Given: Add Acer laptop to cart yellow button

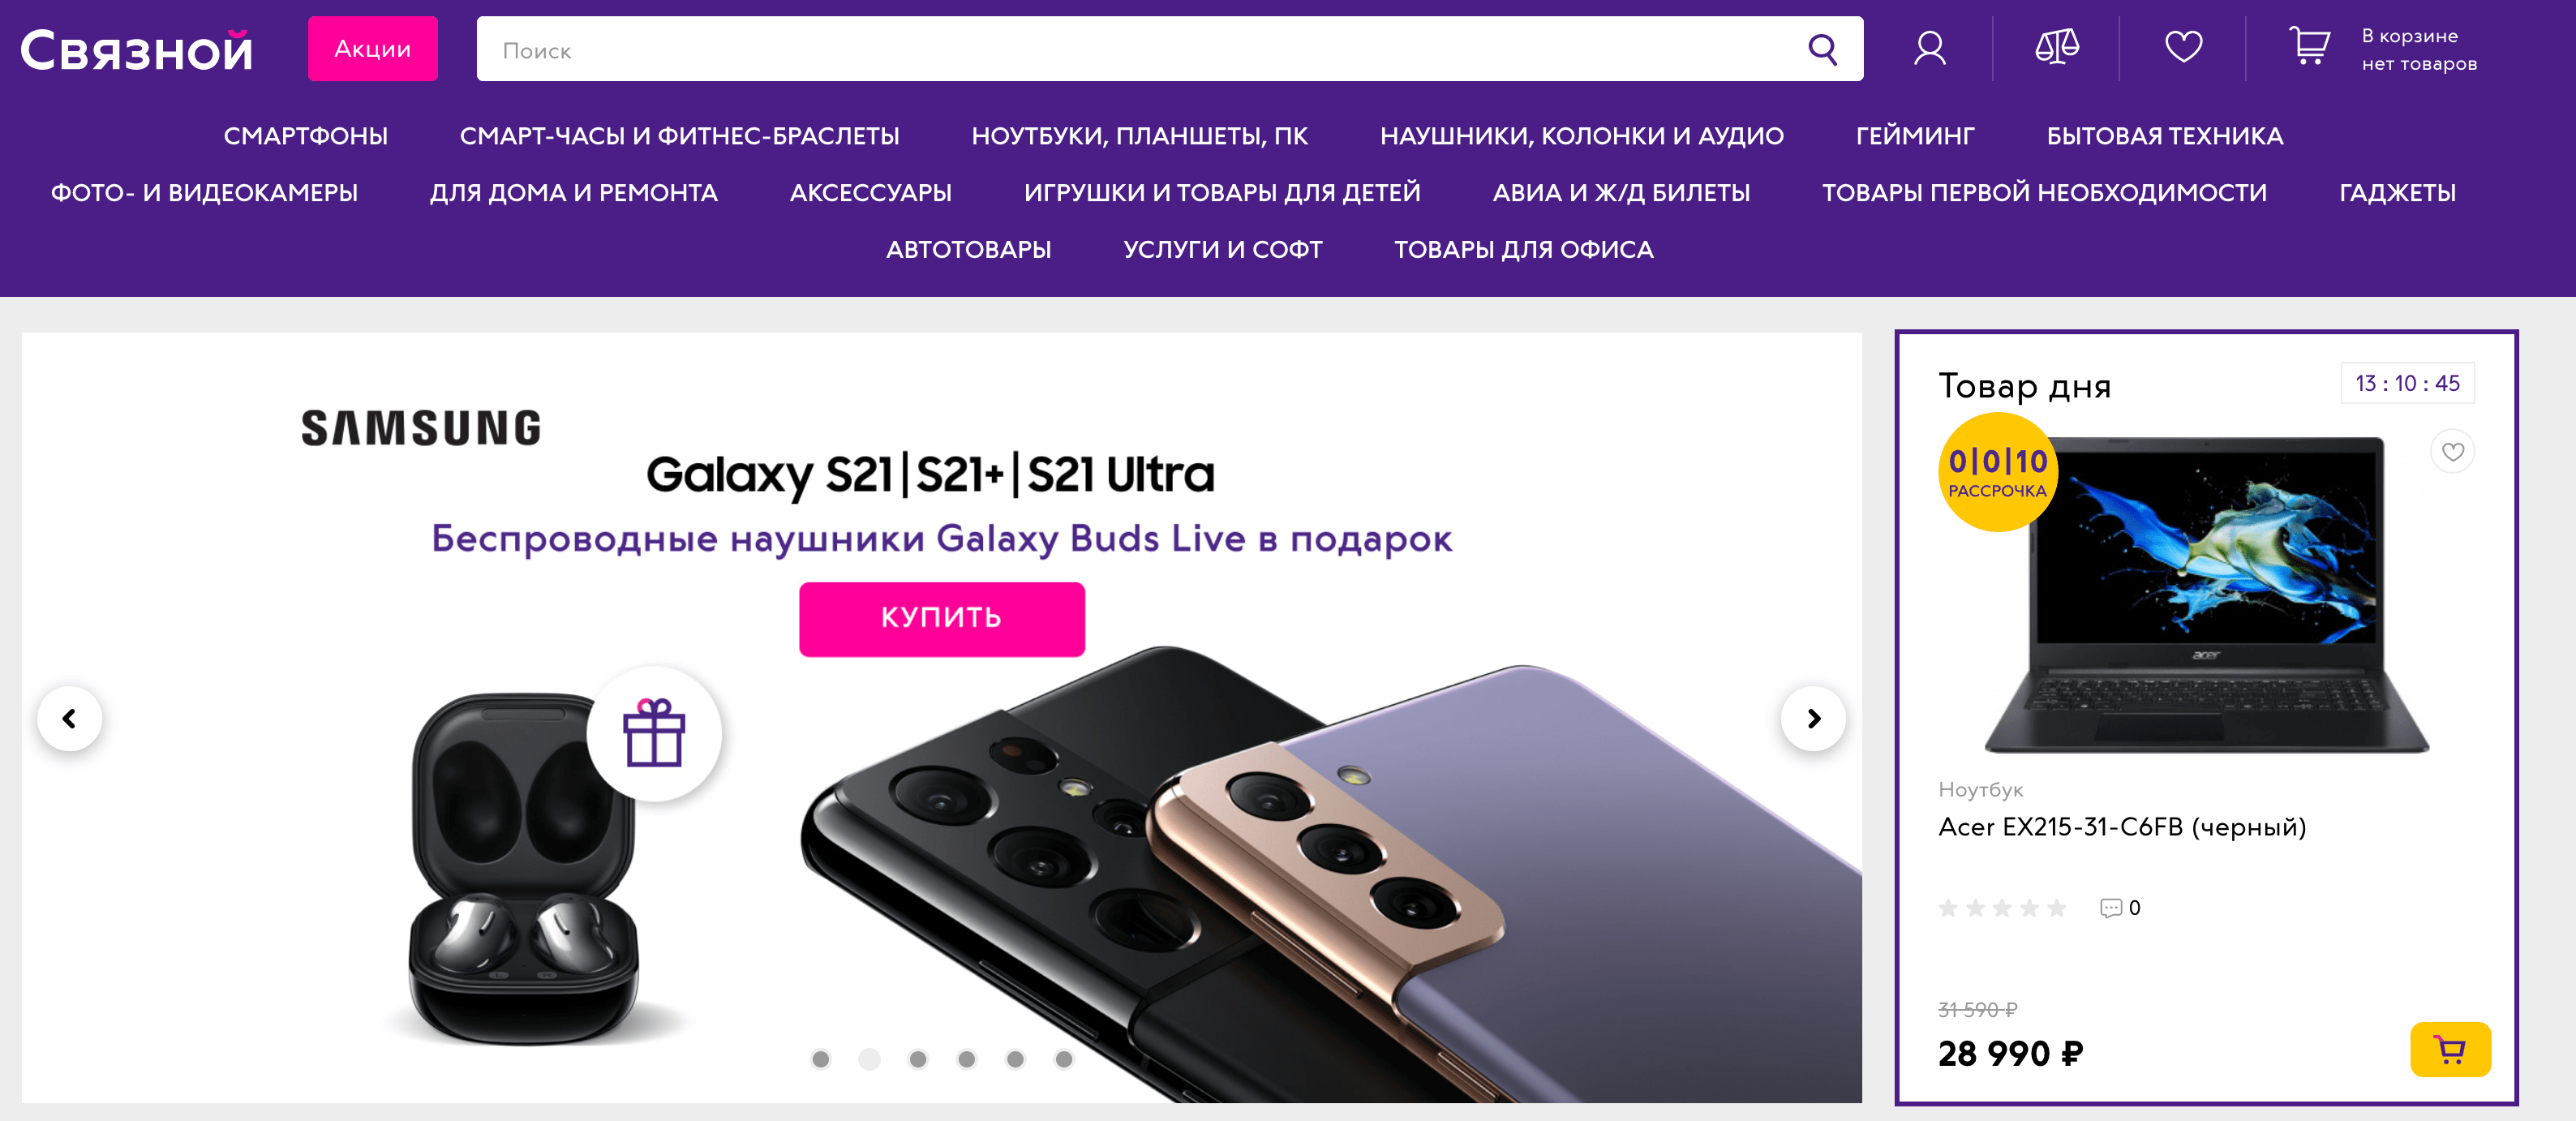Looking at the screenshot, I should point(2449,1049).
